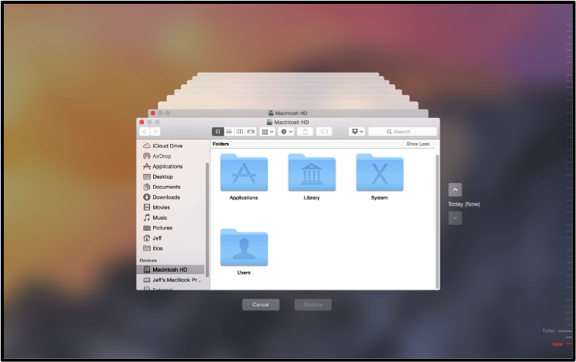
Task: Go to later backup with down arrow
Action: click(x=455, y=218)
